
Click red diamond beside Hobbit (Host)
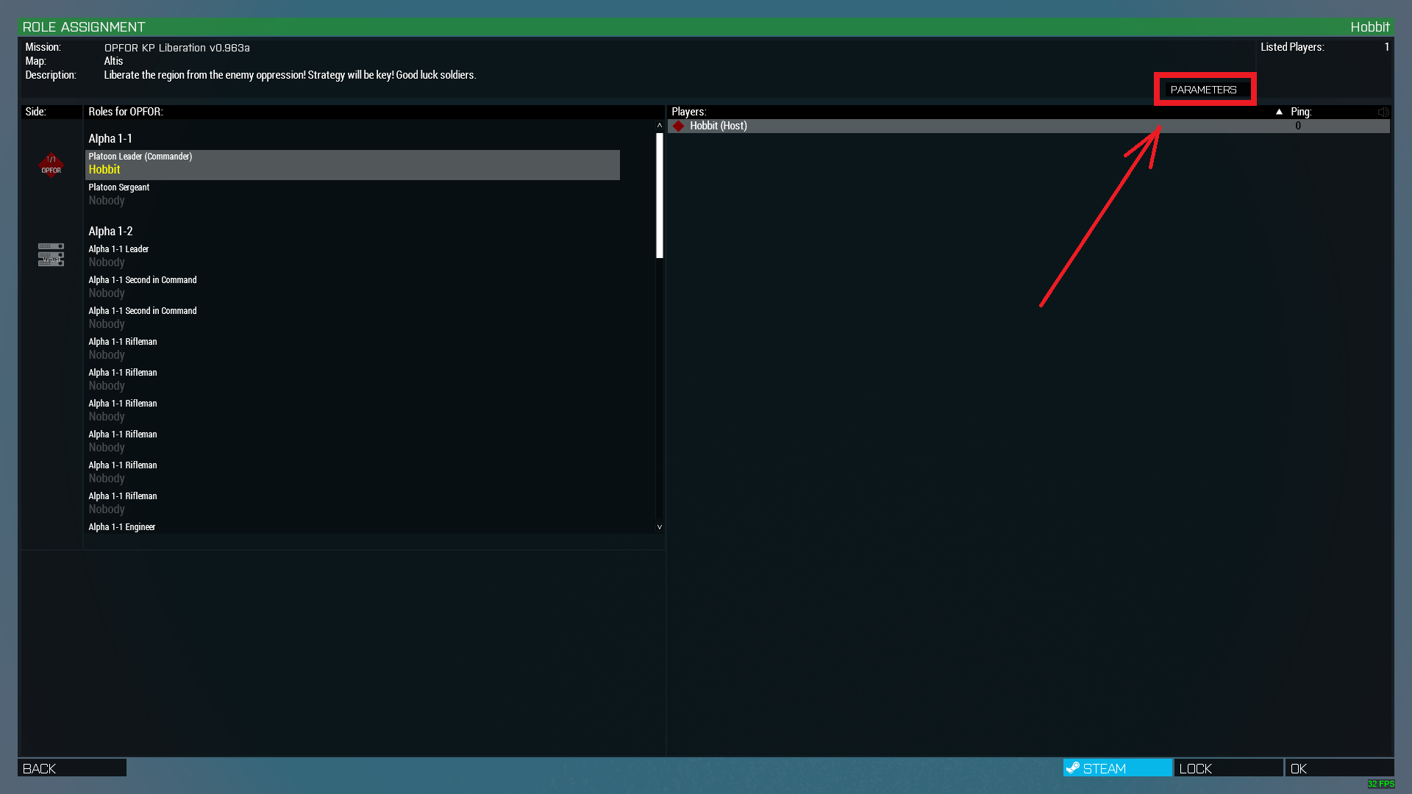(678, 126)
